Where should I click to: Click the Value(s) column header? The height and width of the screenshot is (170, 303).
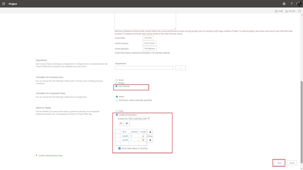click(134, 131)
